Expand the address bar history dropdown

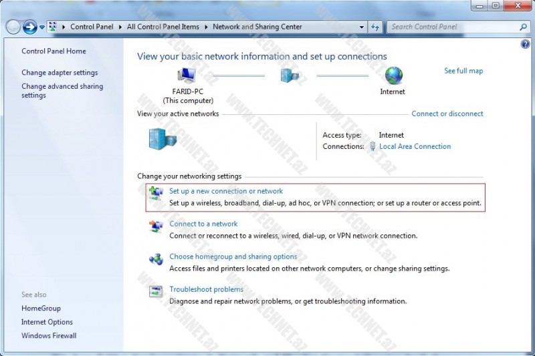coord(362,27)
